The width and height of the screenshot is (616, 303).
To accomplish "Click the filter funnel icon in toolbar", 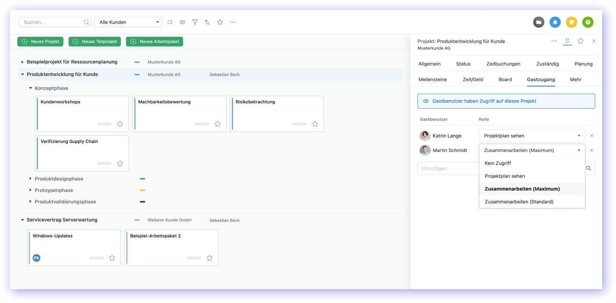I will (x=195, y=22).
